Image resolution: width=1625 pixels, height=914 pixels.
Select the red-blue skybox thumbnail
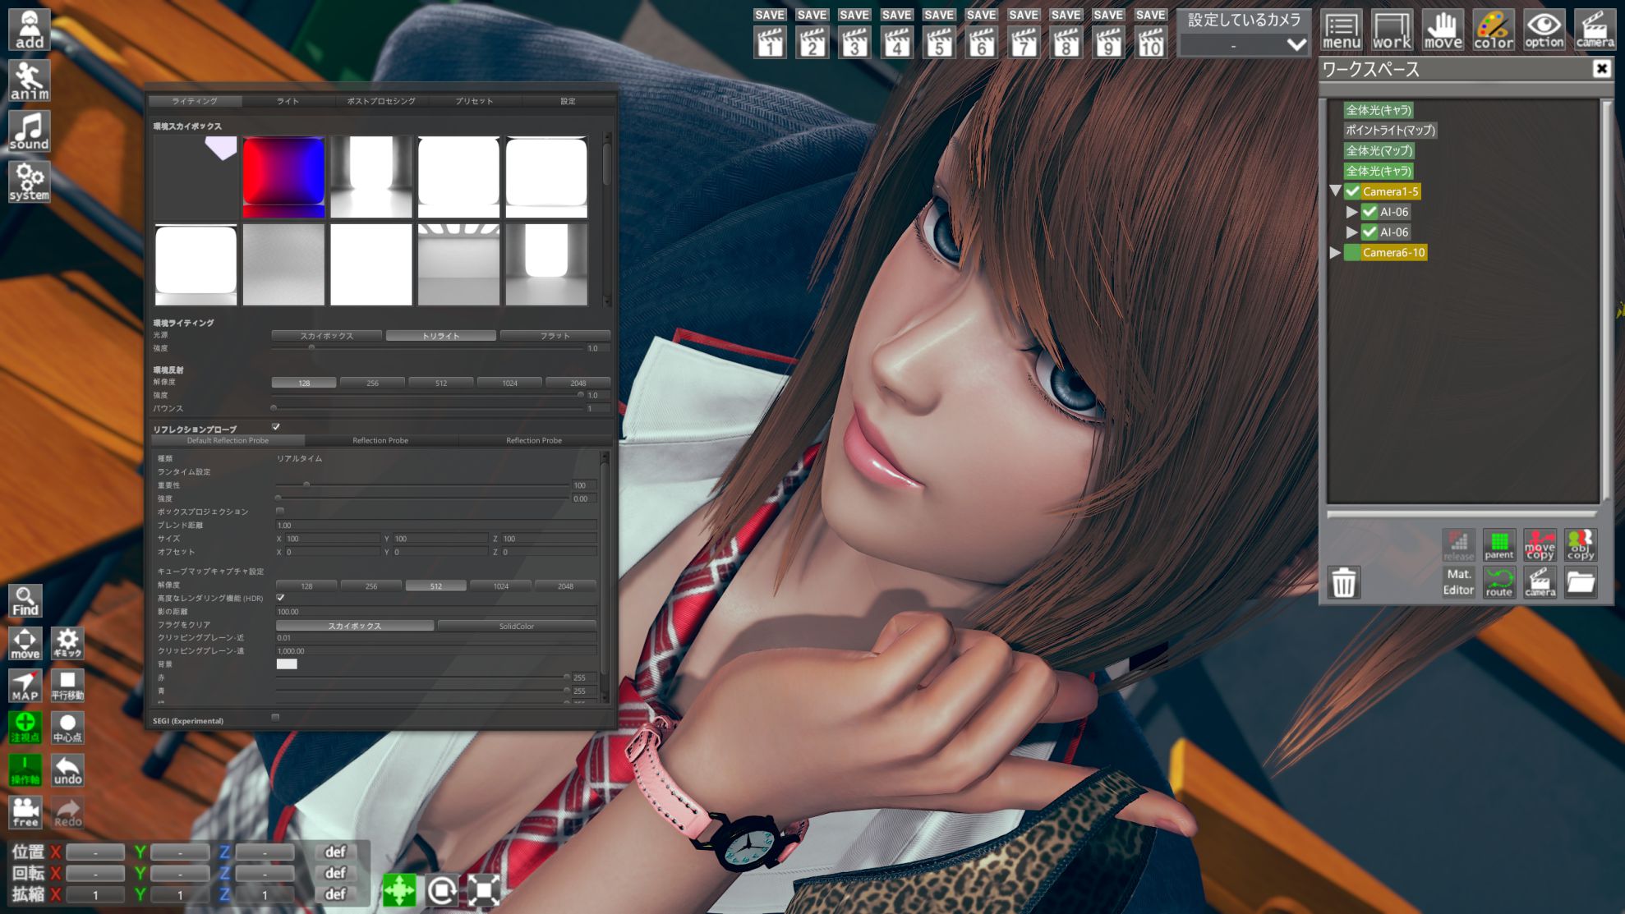point(283,177)
